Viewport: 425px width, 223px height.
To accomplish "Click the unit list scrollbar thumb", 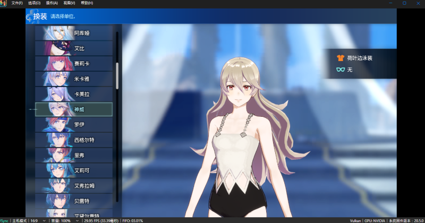I will [117, 75].
